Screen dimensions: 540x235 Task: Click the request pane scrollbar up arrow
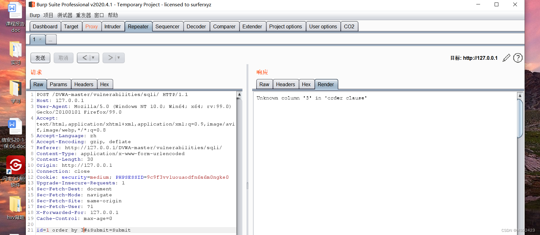click(x=239, y=94)
